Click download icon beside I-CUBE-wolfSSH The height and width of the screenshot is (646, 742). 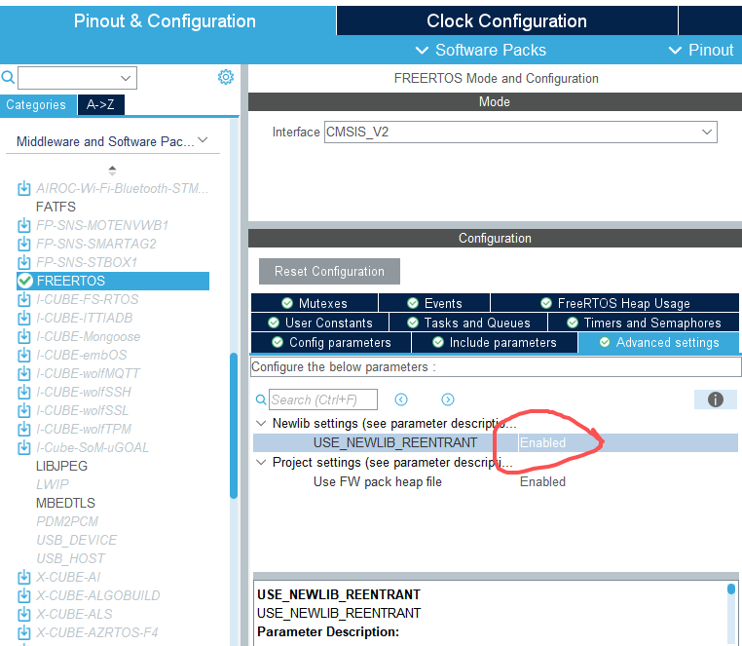[24, 392]
